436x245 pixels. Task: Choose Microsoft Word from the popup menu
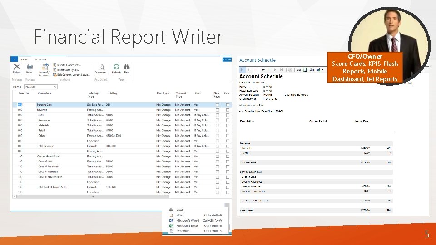pyautogui.click(x=188, y=220)
